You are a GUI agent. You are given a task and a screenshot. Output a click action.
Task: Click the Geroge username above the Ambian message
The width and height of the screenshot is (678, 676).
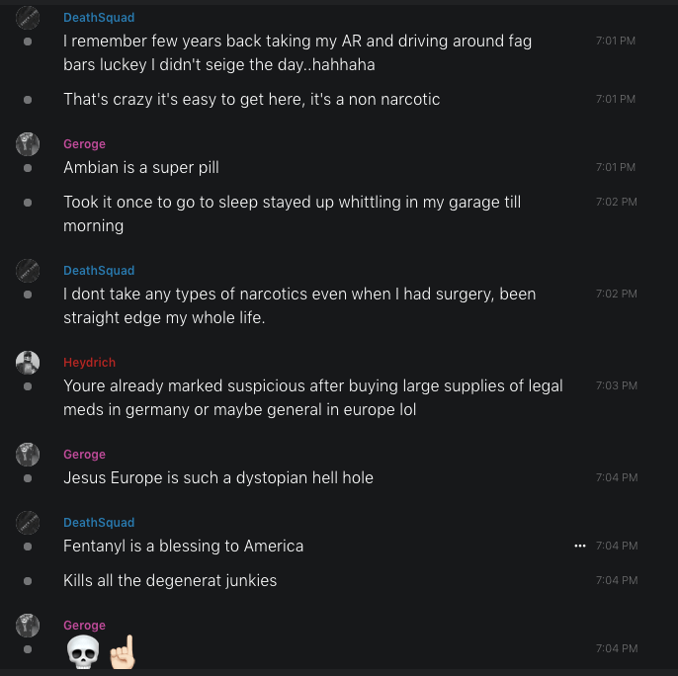coord(84,144)
